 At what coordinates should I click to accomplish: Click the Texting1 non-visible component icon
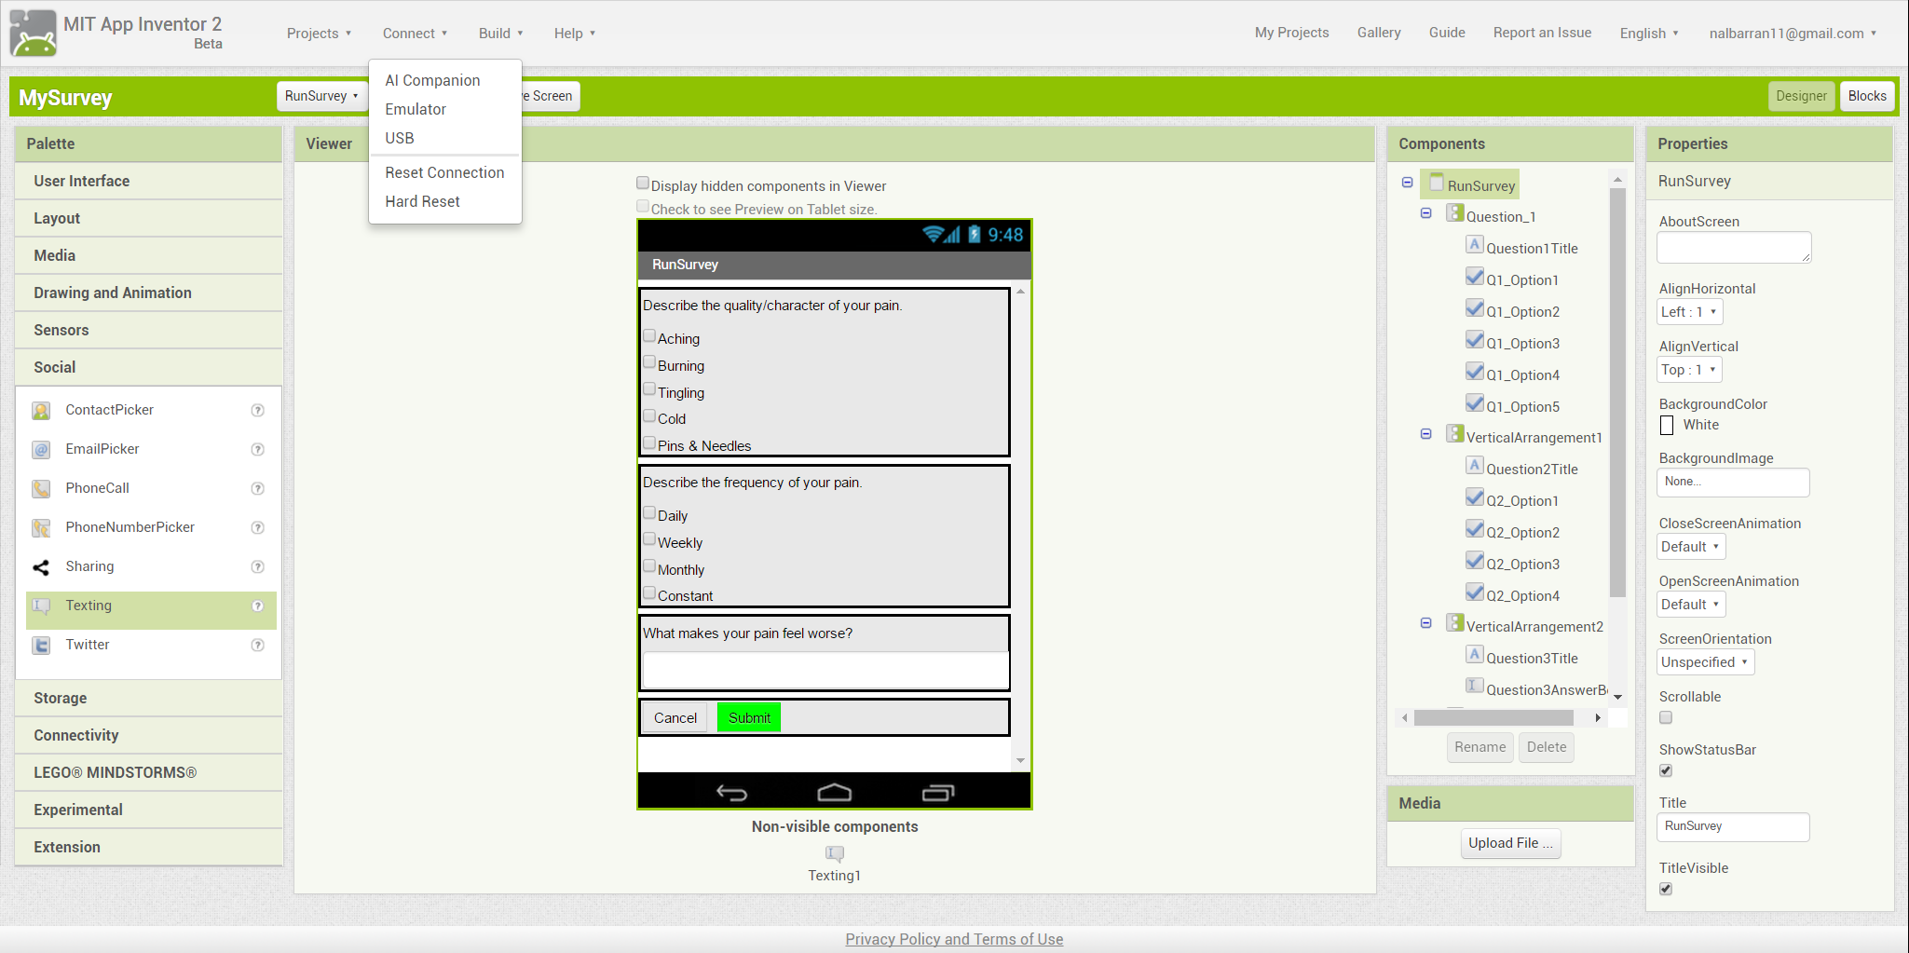click(835, 853)
